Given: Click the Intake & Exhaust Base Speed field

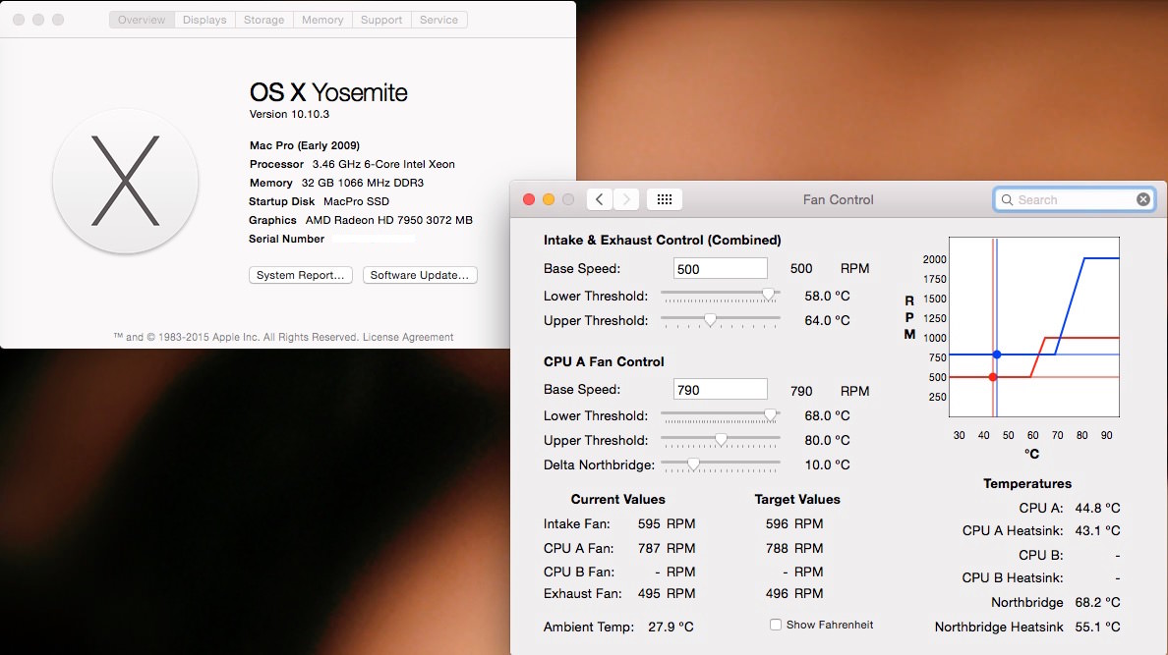Looking at the screenshot, I should coord(721,269).
